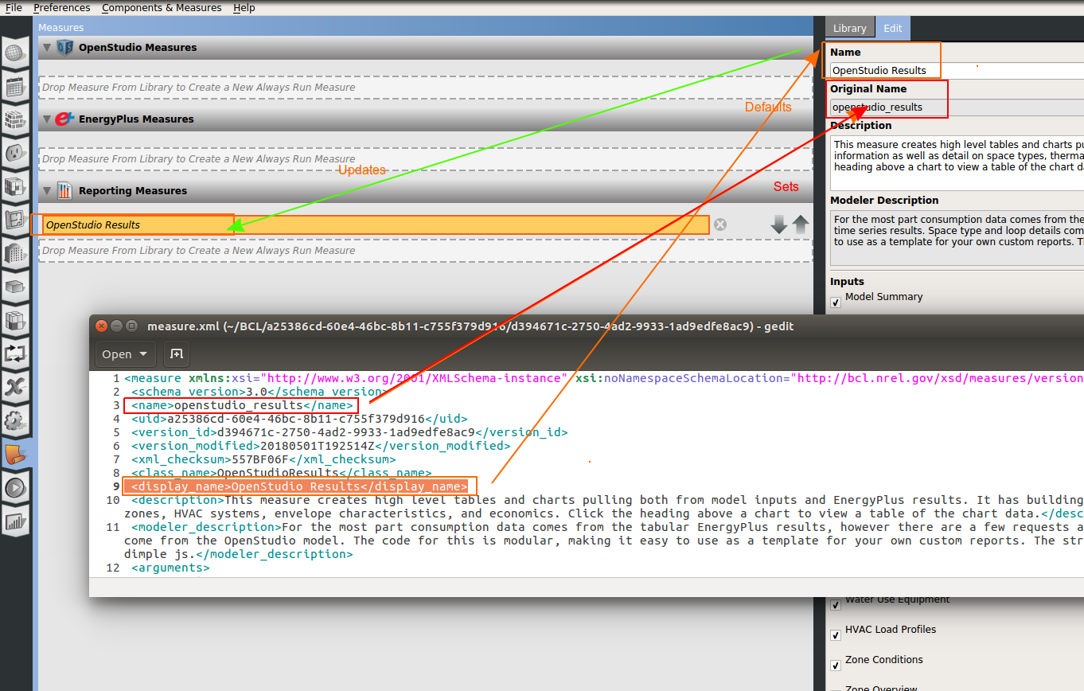The height and width of the screenshot is (691, 1084).
Task: Switch to the Edit tab
Action: click(893, 28)
